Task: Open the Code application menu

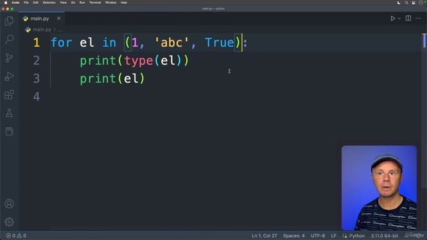Action: [x=15, y=3]
